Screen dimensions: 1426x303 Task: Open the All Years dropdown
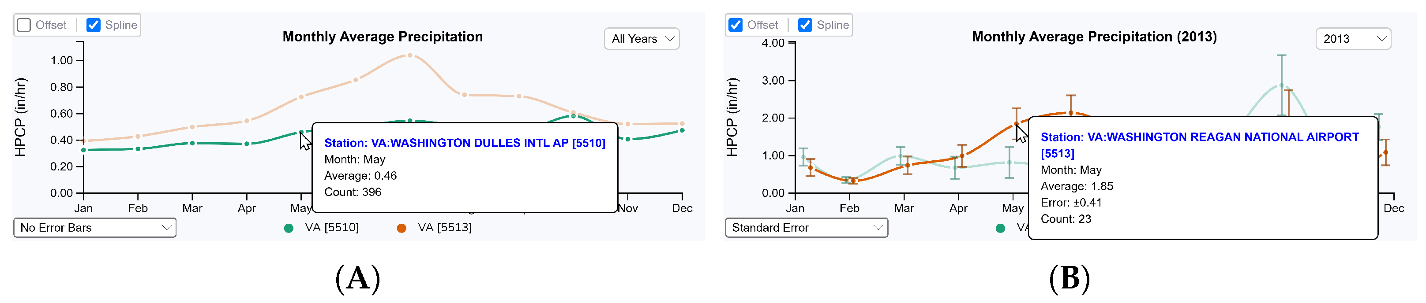point(642,39)
